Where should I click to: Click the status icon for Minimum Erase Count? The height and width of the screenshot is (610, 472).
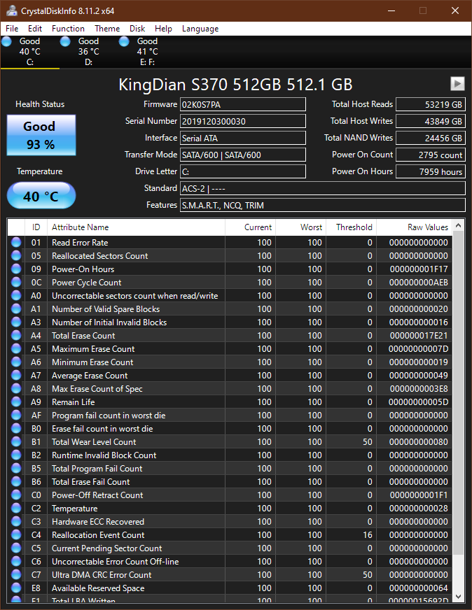(x=16, y=362)
